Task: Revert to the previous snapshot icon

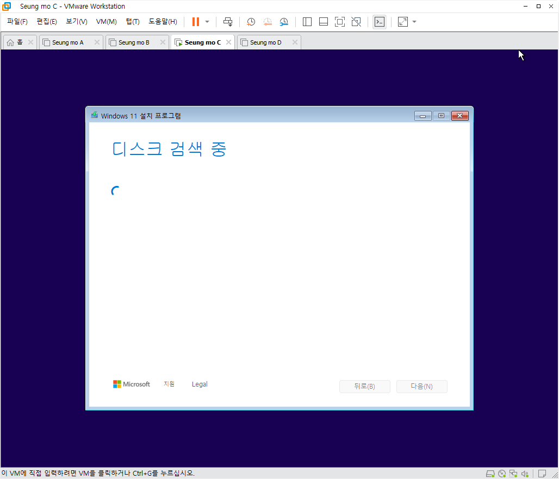Action: pyautogui.click(x=268, y=22)
